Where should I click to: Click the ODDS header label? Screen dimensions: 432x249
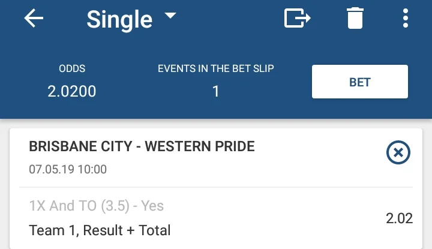click(x=72, y=69)
